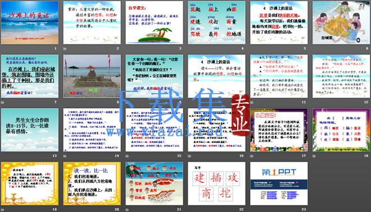This screenshot has width=371, height=212.
Task: Click the animation star icon under slide 17
Action: point(252,156)
